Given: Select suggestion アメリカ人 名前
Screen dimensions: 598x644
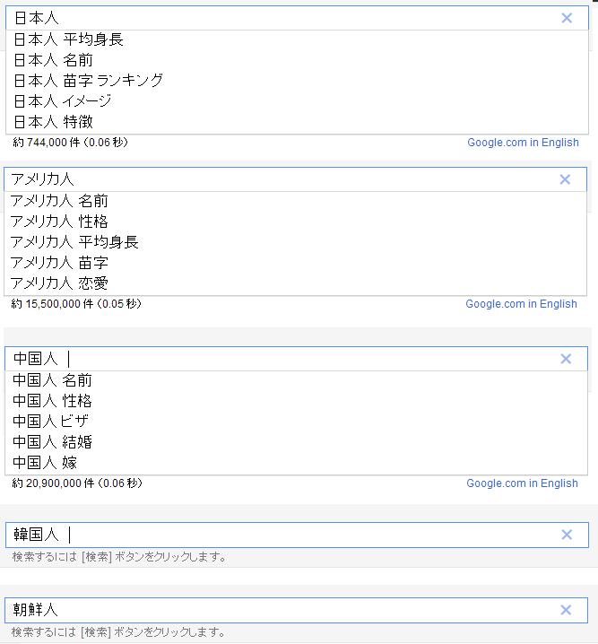Looking at the screenshot, I should click(59, 201).
